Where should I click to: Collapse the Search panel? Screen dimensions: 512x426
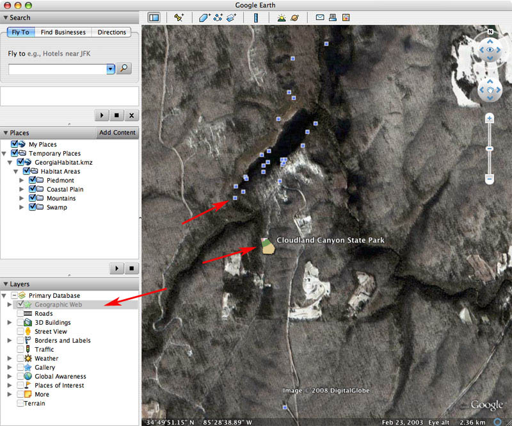point(6,17)
